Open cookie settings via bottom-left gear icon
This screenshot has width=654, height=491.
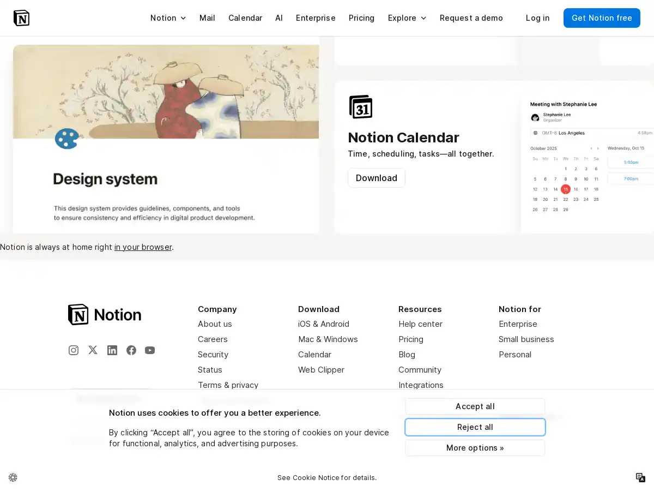coord(13,477)
